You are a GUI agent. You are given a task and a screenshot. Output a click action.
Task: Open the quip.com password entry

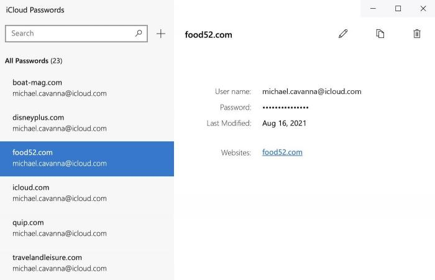[87, 228]
